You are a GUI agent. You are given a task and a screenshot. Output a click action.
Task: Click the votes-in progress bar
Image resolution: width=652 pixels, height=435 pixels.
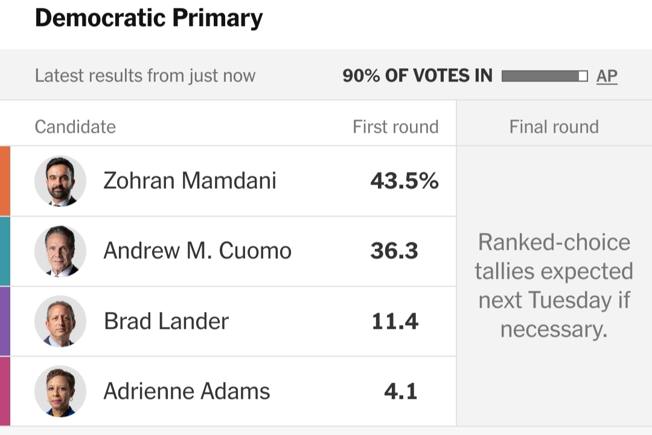click(544, 76)
